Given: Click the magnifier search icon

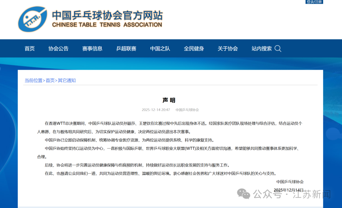Looking at the screenshot, I should pos(278,49).
